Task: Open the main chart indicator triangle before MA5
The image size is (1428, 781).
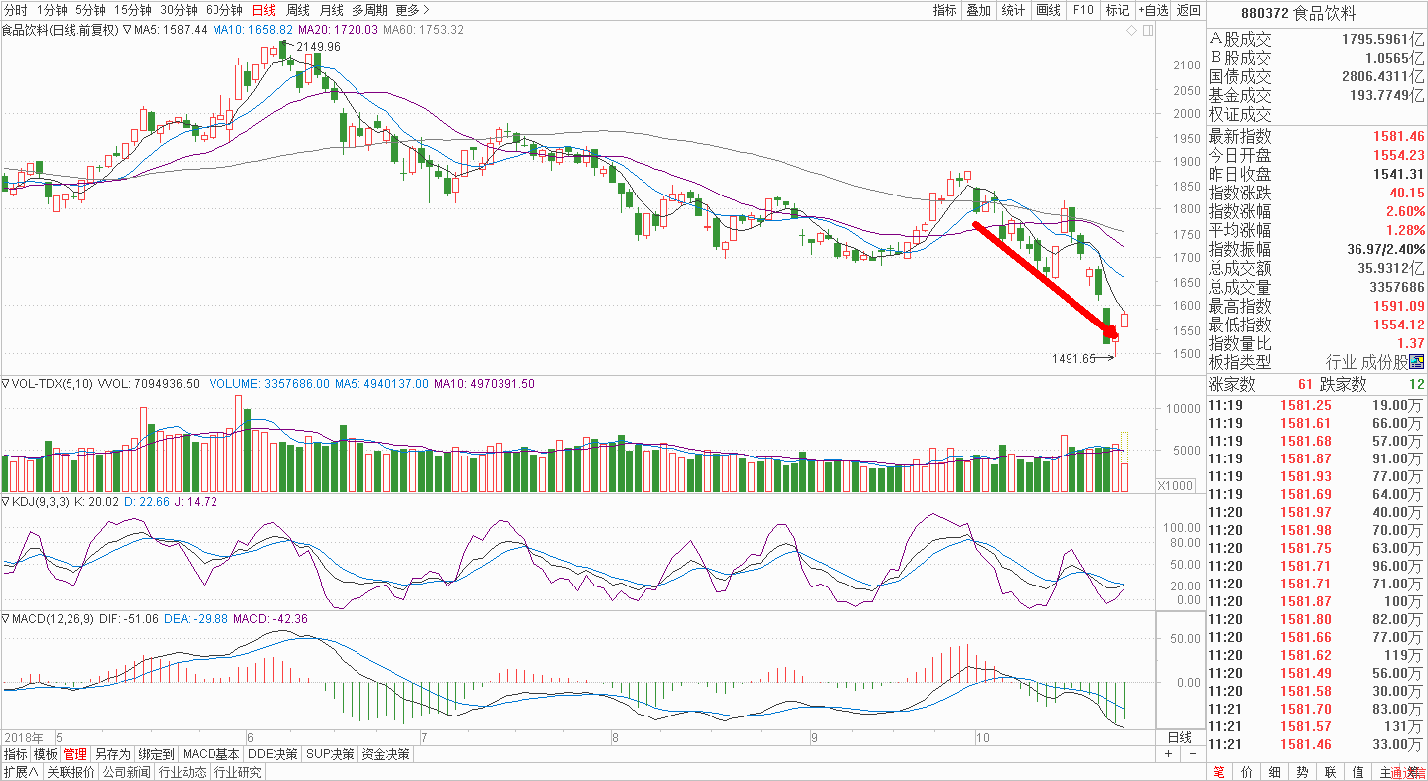Action: [127, 30]
